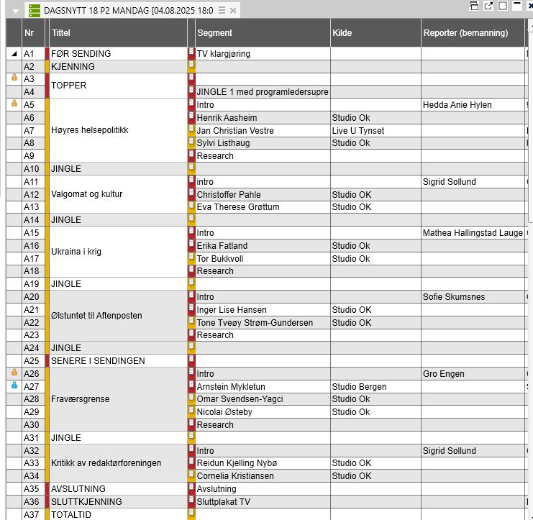Select the Høyres helsepolitikk story title
Viewport: 533px width, 520px height.
[118, 130]
